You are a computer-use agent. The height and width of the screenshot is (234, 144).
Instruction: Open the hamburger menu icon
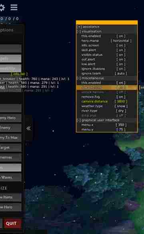tap(14, 7)
